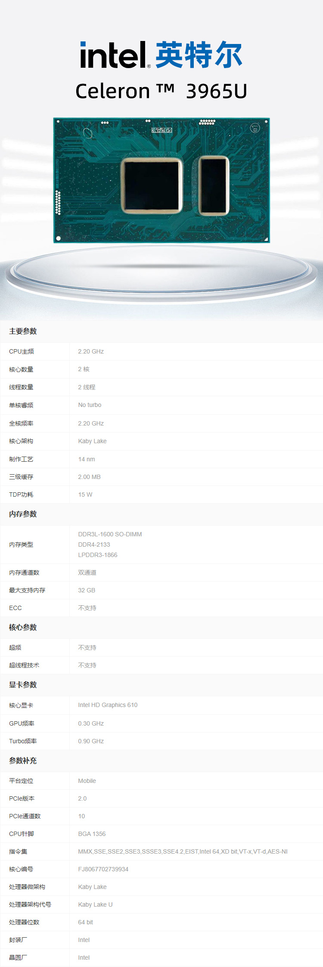323x967 pixels.
Task: Click the DDR4-2133 memory type
Action: pos(94,545)
